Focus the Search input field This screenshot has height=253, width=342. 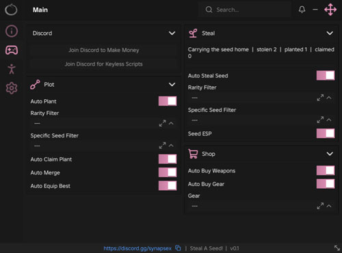tap(244, 10)
